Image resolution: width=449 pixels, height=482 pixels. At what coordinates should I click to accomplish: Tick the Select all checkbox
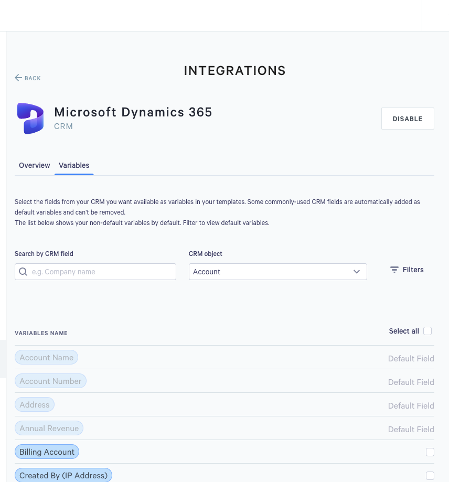427,331
